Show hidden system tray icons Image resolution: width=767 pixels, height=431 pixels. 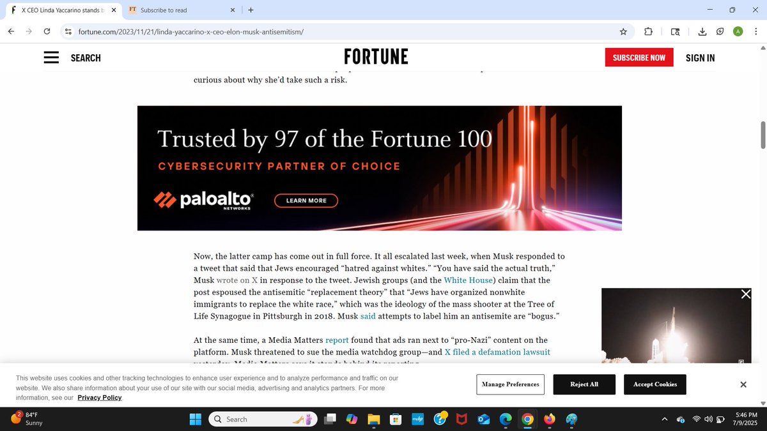click(x=664, y=419)
